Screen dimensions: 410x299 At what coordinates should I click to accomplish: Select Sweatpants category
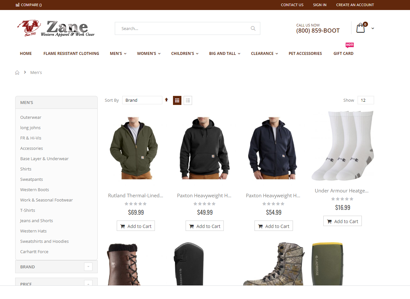31,180
